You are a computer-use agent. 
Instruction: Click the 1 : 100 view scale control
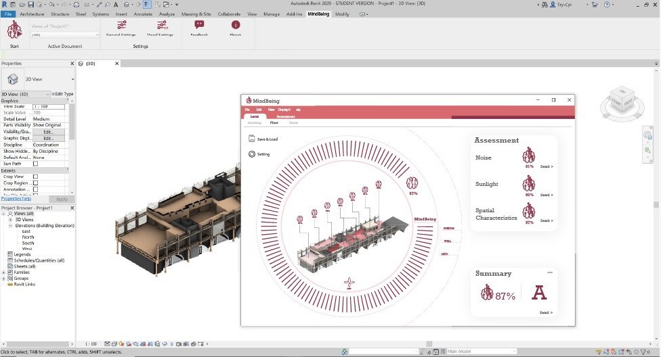click(91, 344)
